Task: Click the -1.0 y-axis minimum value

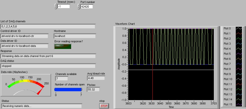Action: pos(125,100)
